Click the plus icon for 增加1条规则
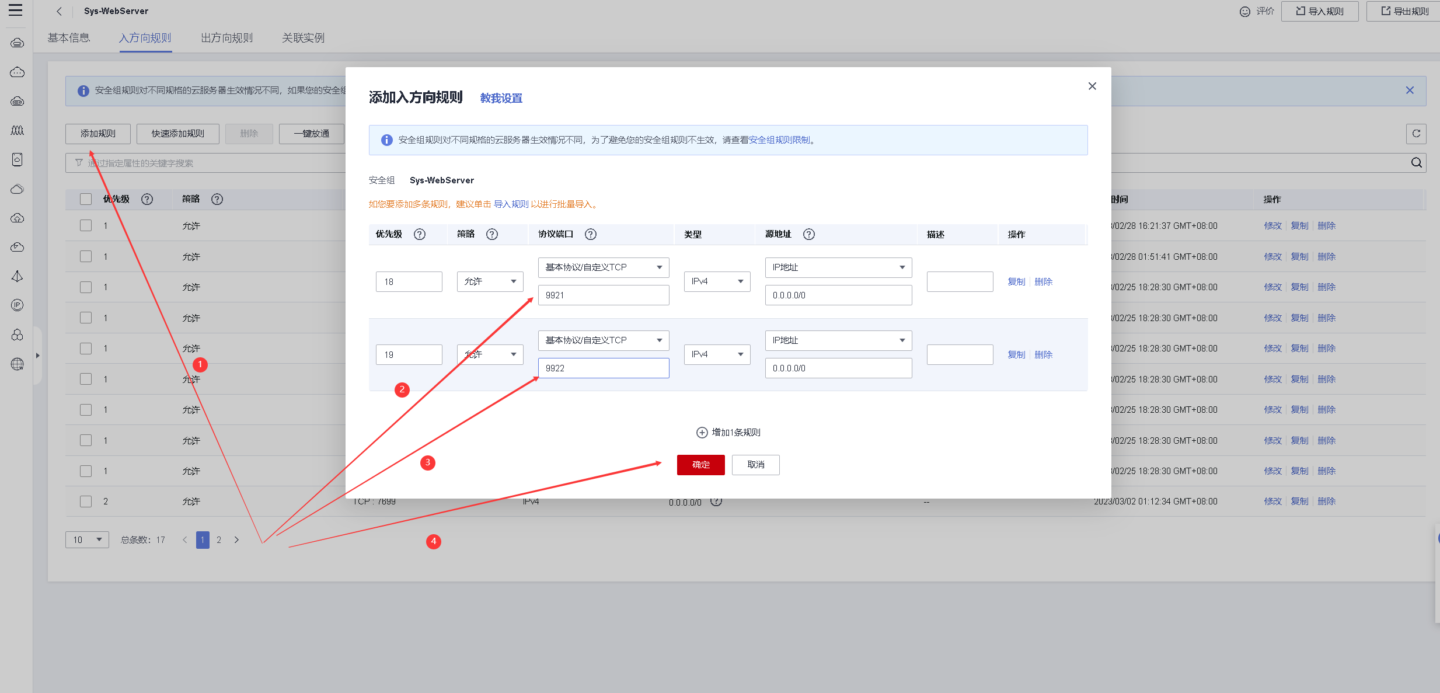The image size is (1440, 693). 702,433
